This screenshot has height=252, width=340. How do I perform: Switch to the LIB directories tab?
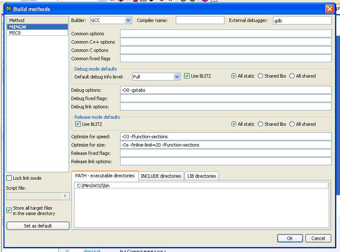(x=201, y=176)
